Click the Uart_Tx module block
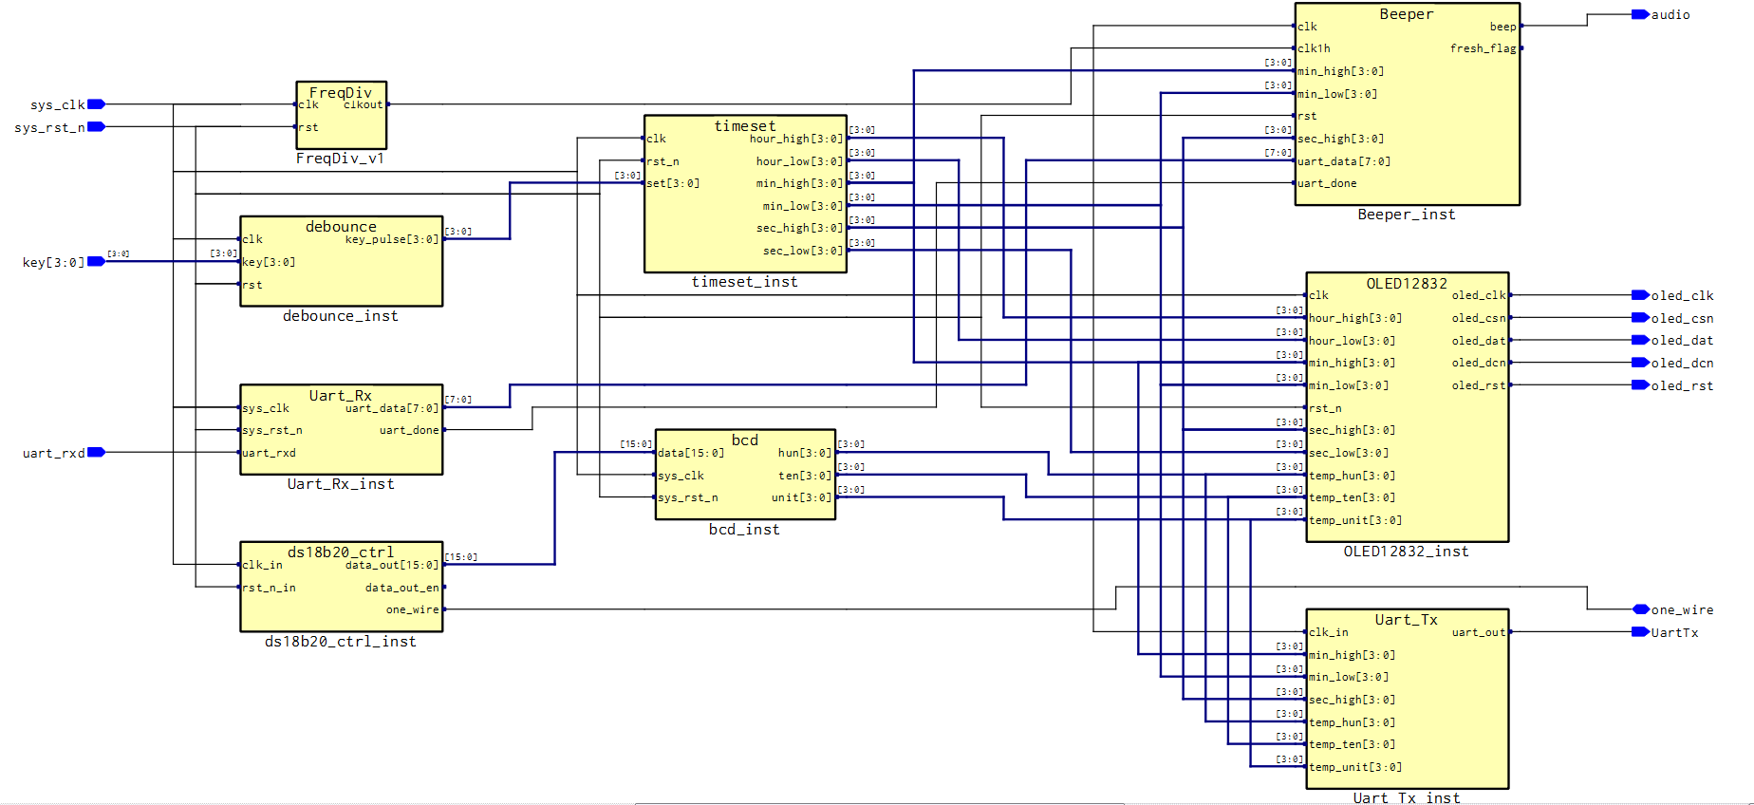1754x805 pixels. pos(1408,699)
